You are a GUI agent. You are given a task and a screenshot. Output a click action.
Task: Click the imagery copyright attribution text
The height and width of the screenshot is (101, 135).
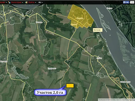pyautogui.click(x=117, y=100)
